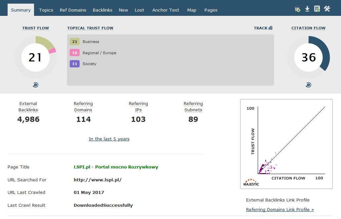Select the Anchor Text tab
Viewport: 341px width, 219px height.
(x=166, y=10)
